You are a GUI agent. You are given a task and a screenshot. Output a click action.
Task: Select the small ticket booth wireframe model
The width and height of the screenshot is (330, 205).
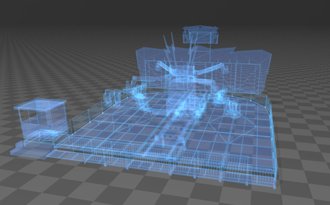pyautogui.click(x=40, y=119)
